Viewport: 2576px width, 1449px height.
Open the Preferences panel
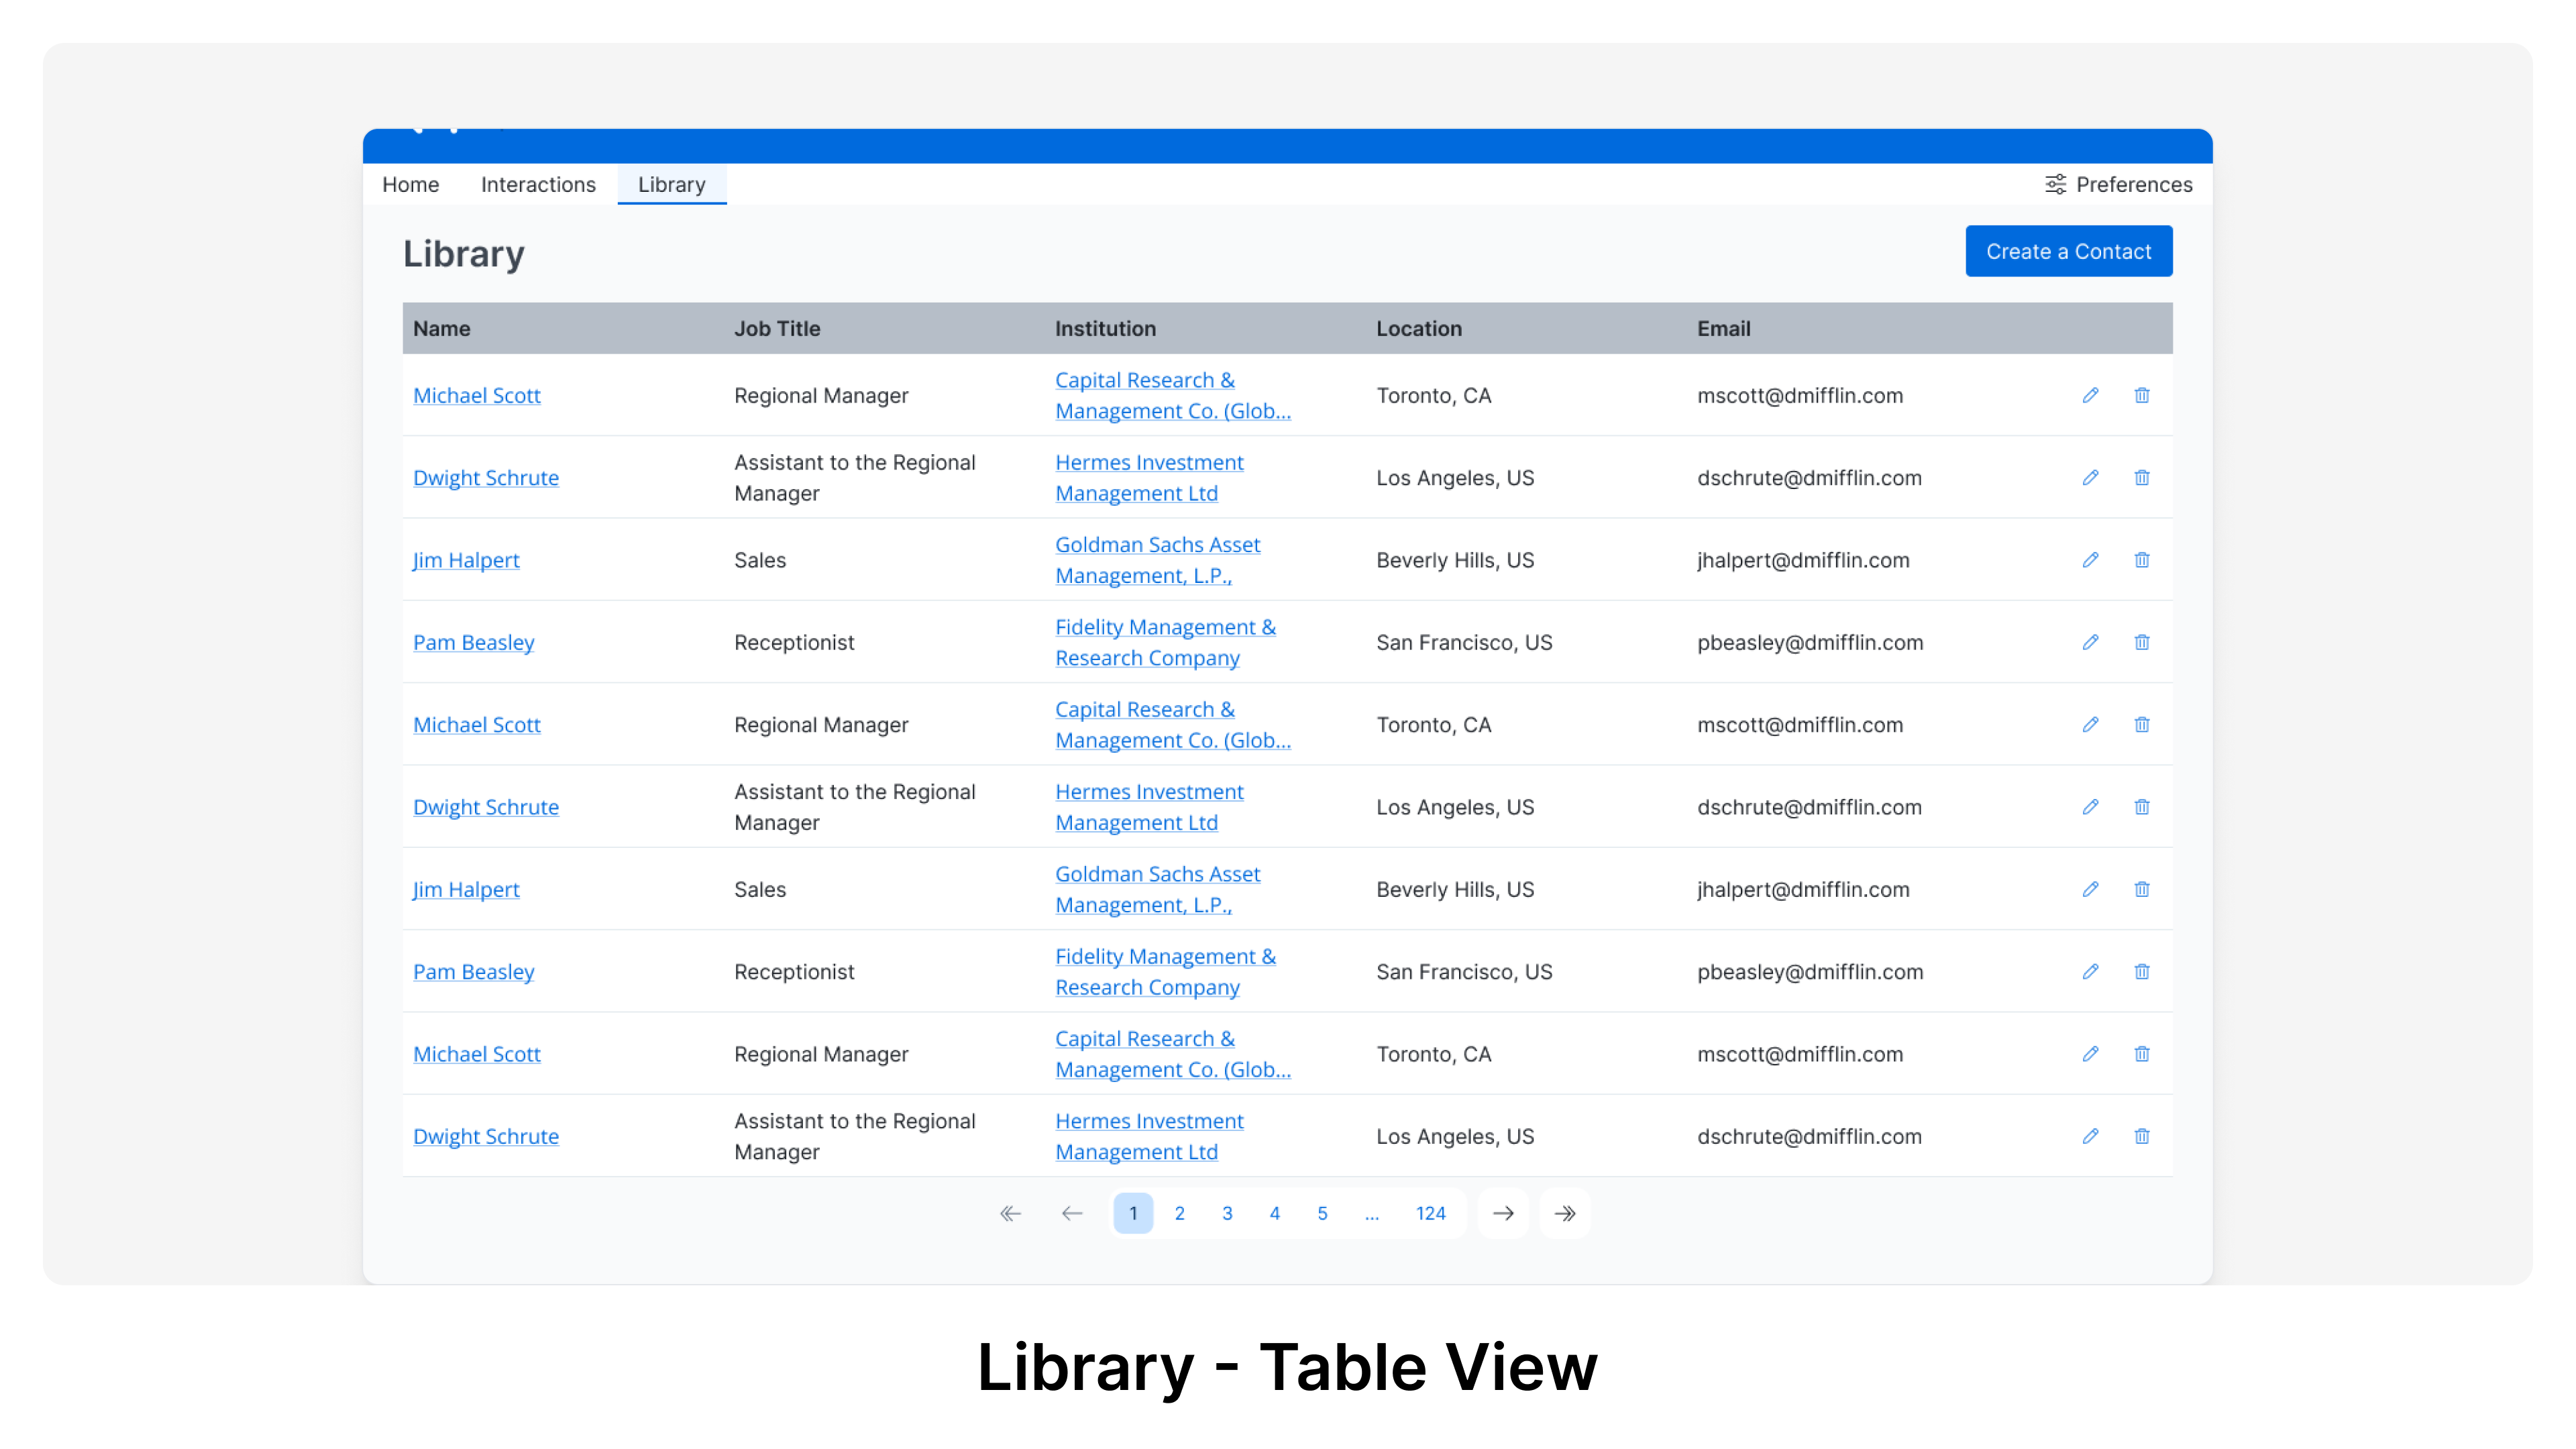[2118, 184]
